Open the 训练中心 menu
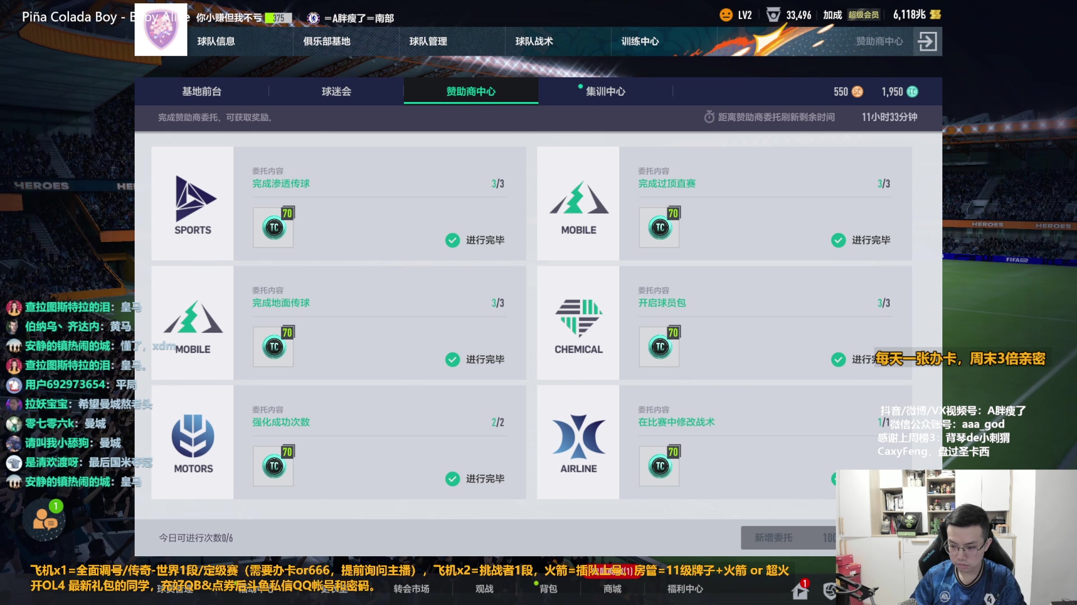 pyautogui.click(x=640, y=41)
